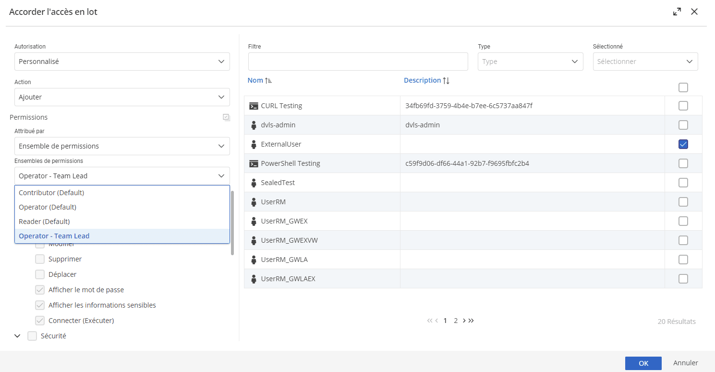Select Contributor (Default) from list
The width and height of the screenshot is (715, 372).
51,193
